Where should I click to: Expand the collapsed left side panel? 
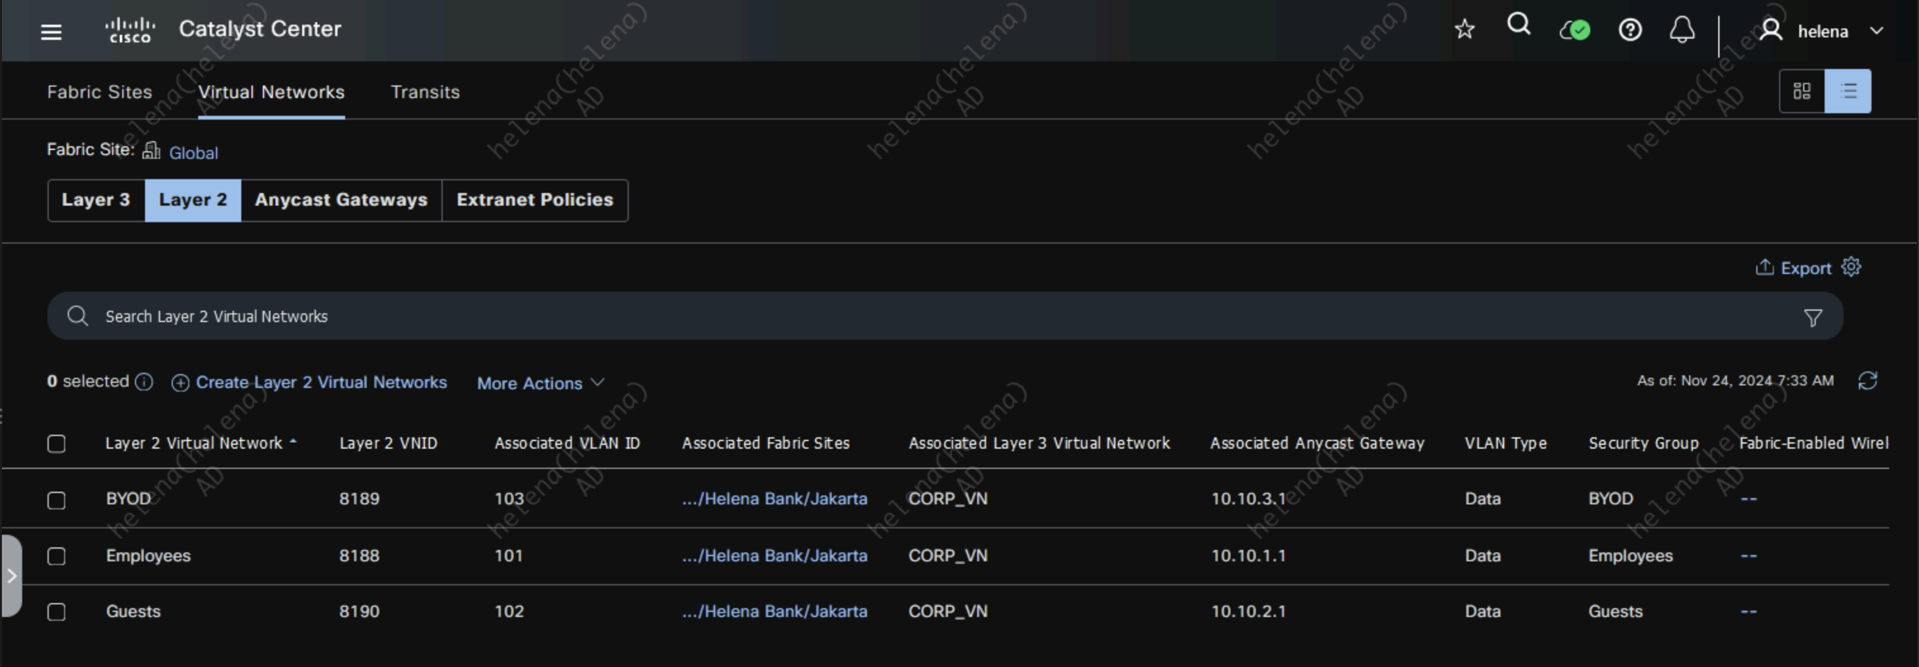[x=12, y=575]
